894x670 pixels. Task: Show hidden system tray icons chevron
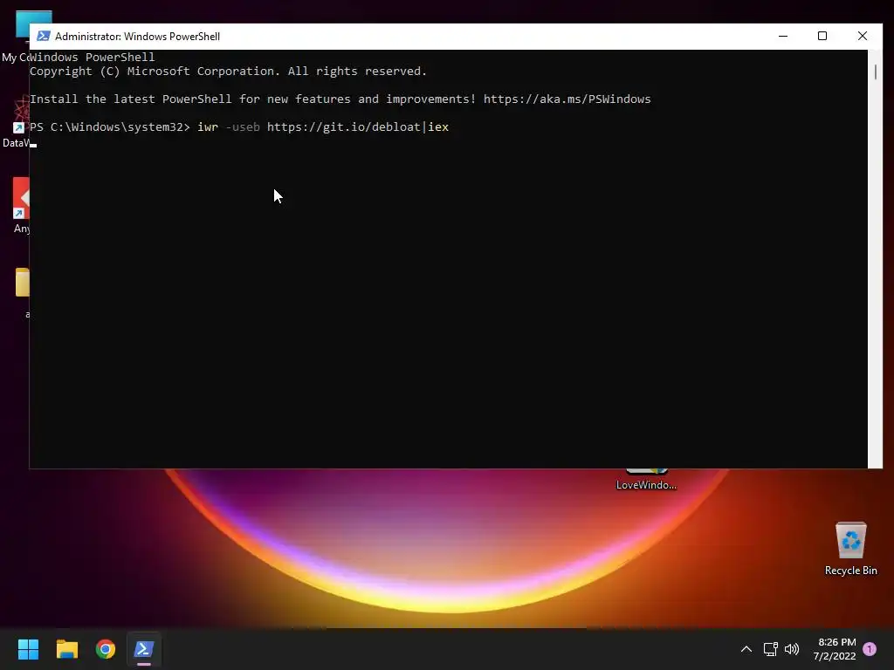[x=746, y=649]
